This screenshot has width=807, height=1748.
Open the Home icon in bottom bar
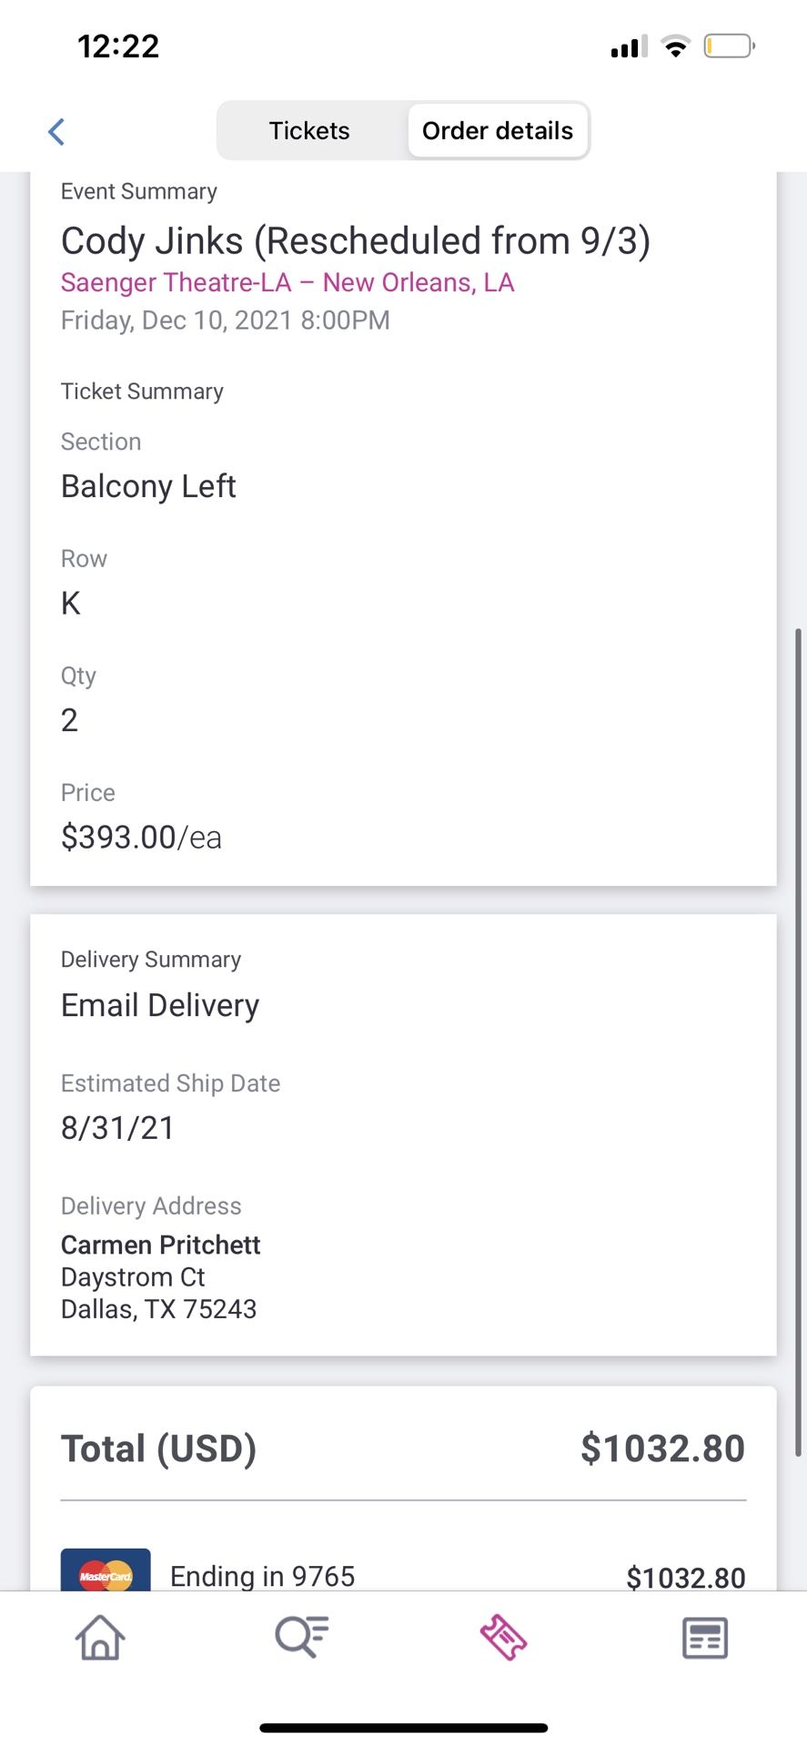click(x=100, y=1637)
